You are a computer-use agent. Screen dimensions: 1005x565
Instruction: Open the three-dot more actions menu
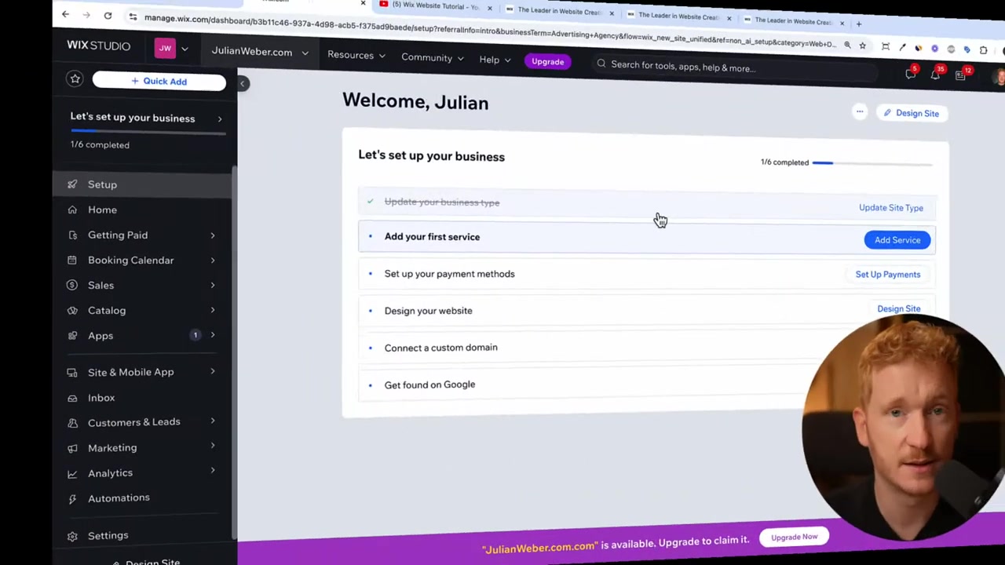[x=860, y=111]
